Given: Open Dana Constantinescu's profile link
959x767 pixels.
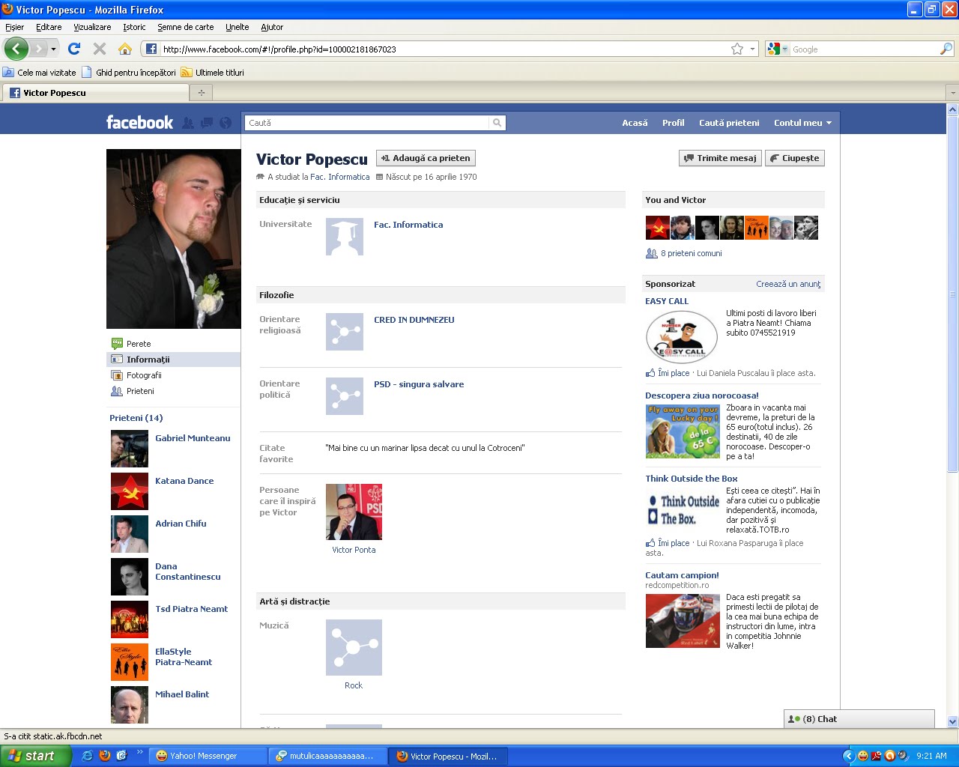Looking at the screenshot, I should coord(187,572).
